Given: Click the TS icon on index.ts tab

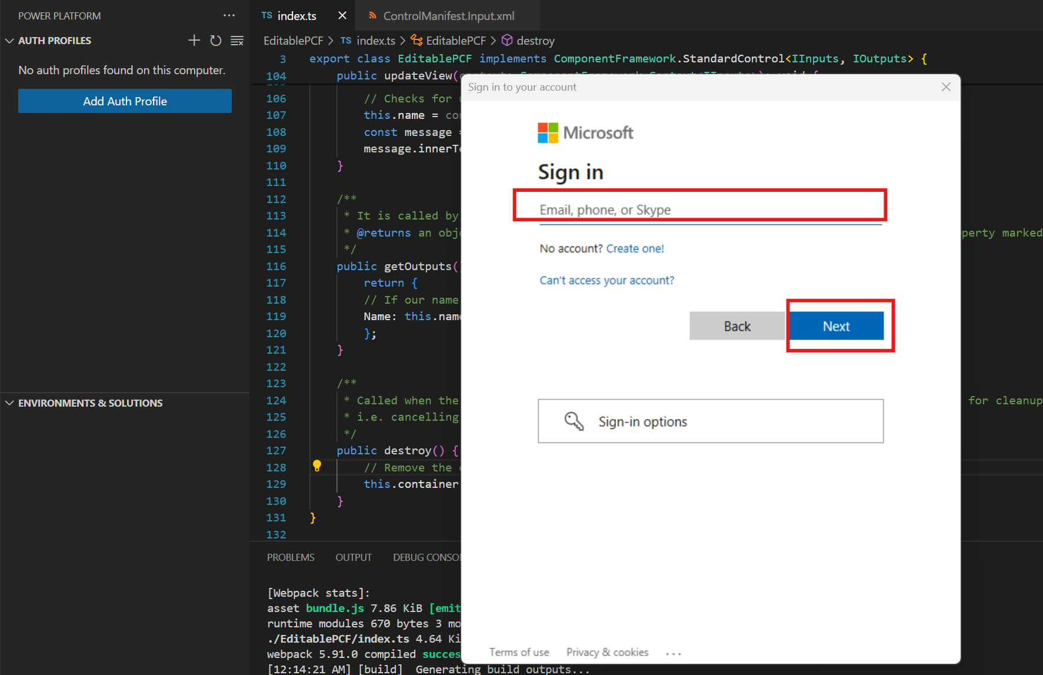Looking at the screenshot, I should point(266,15).
